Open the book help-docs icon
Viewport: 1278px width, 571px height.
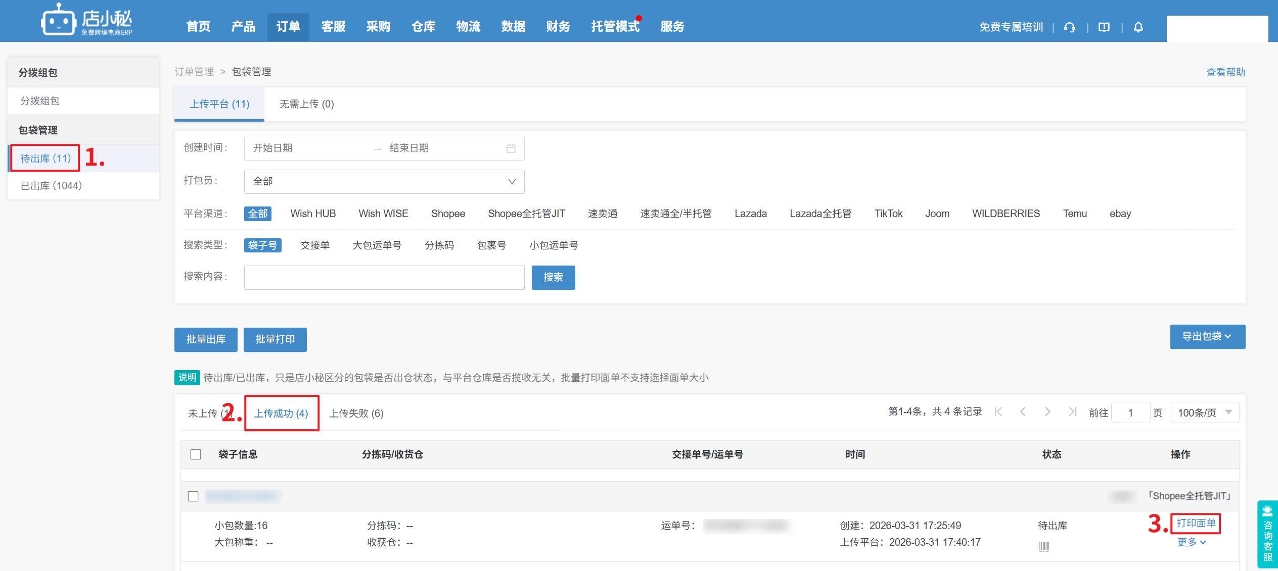[1104, 27]
